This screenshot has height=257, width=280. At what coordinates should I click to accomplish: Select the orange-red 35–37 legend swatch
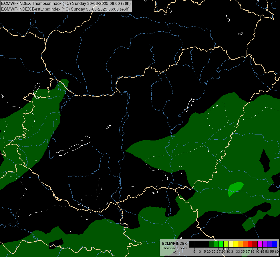pos(245,244)
